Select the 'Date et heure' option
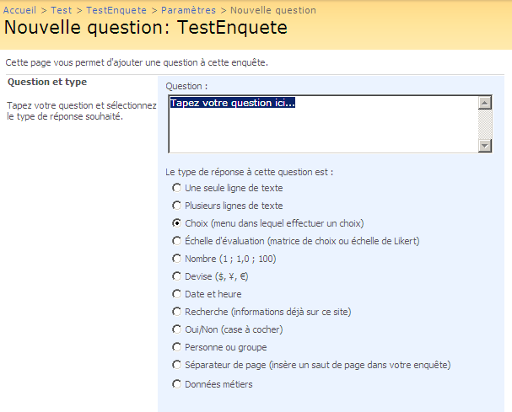 (177, 294)
